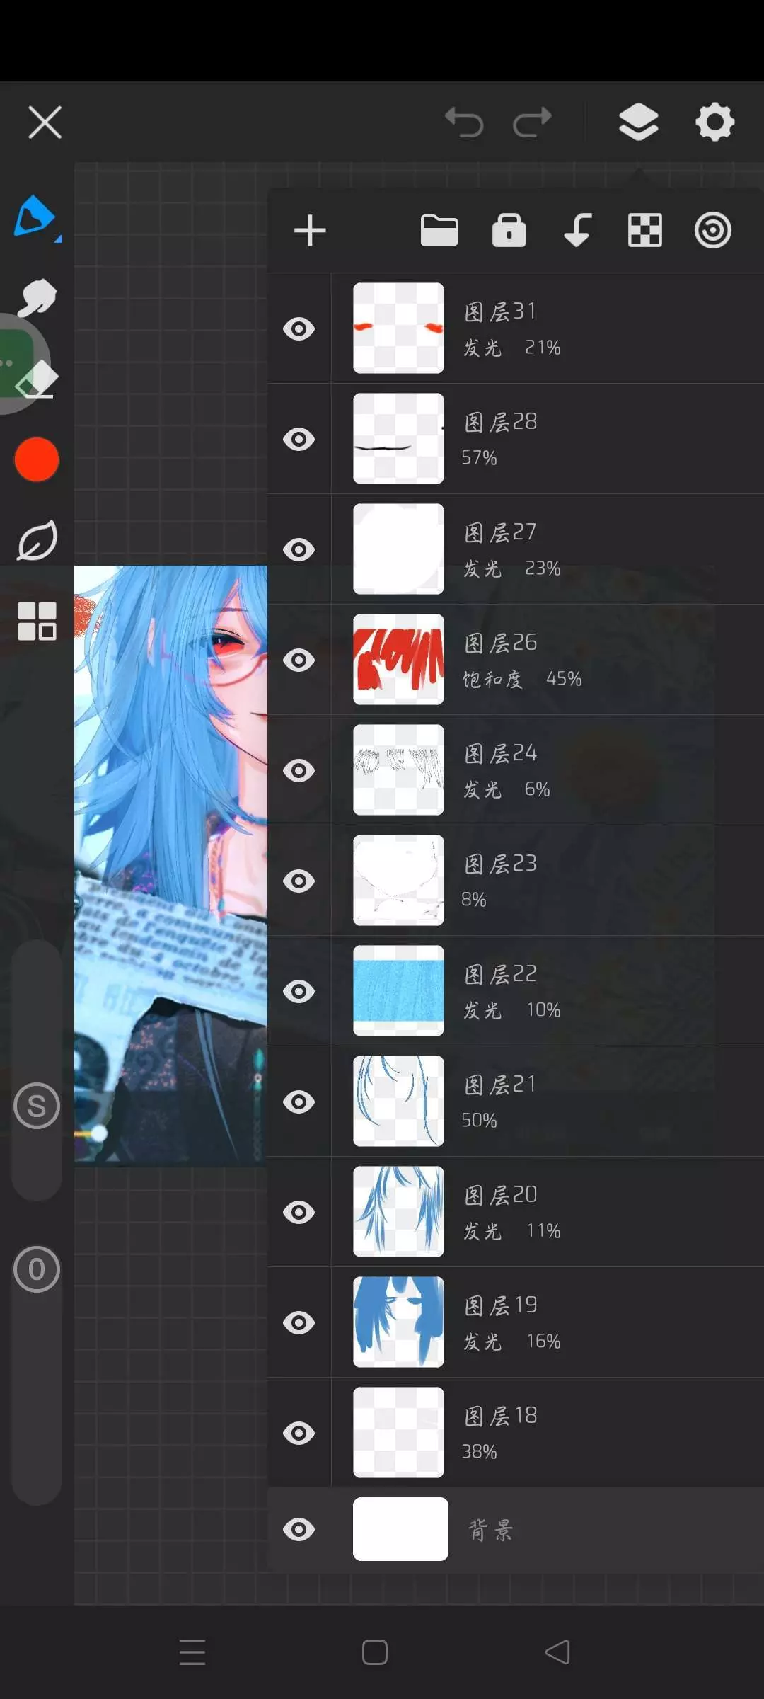Tap Android back triangle button

coord(557,1652)
